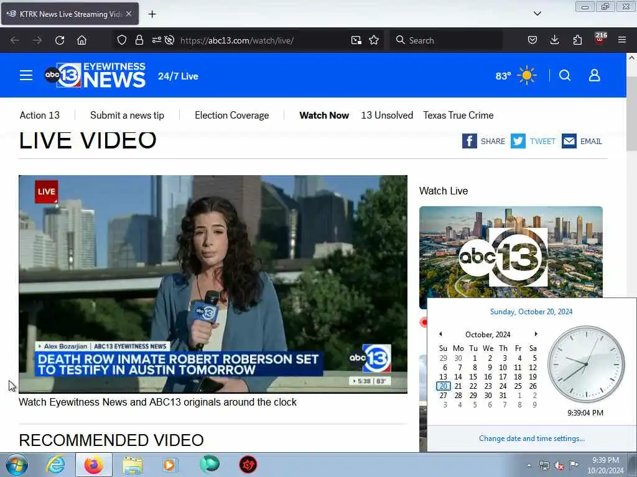
Task: Click the ABC13 Eyewitness News logo
Action: [95, 75]
